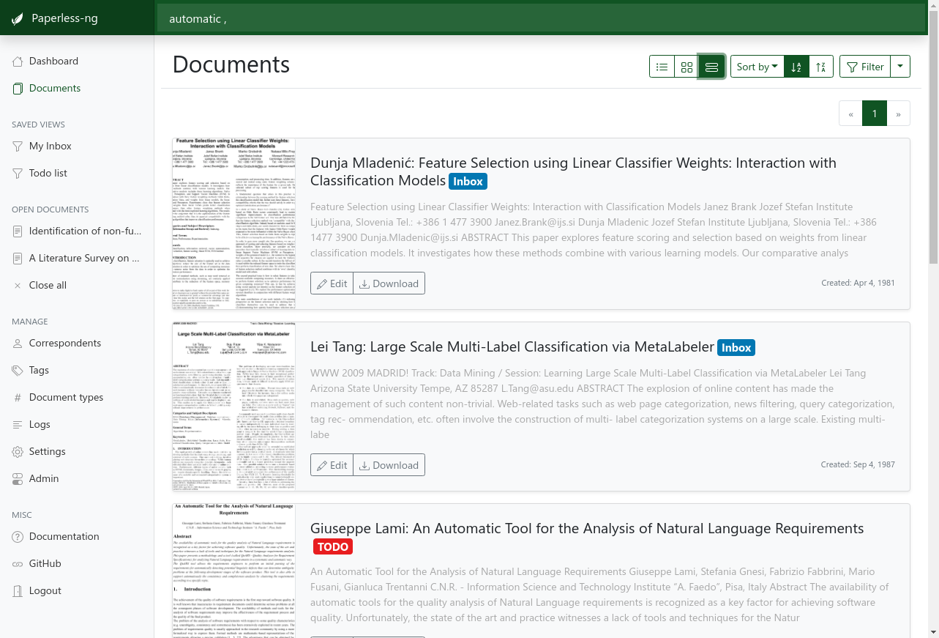Screen dimensions: 939x638
Task: Go to the Dashboard
Action: 53,61
